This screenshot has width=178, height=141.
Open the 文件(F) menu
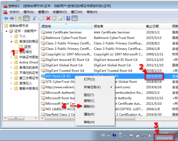point(14,12)
